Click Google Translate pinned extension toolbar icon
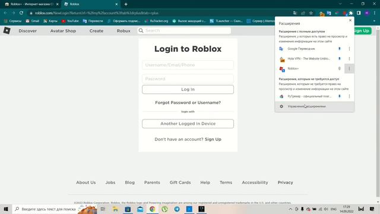This screenshot has height=214, width=380. click(x=329, y=13)
